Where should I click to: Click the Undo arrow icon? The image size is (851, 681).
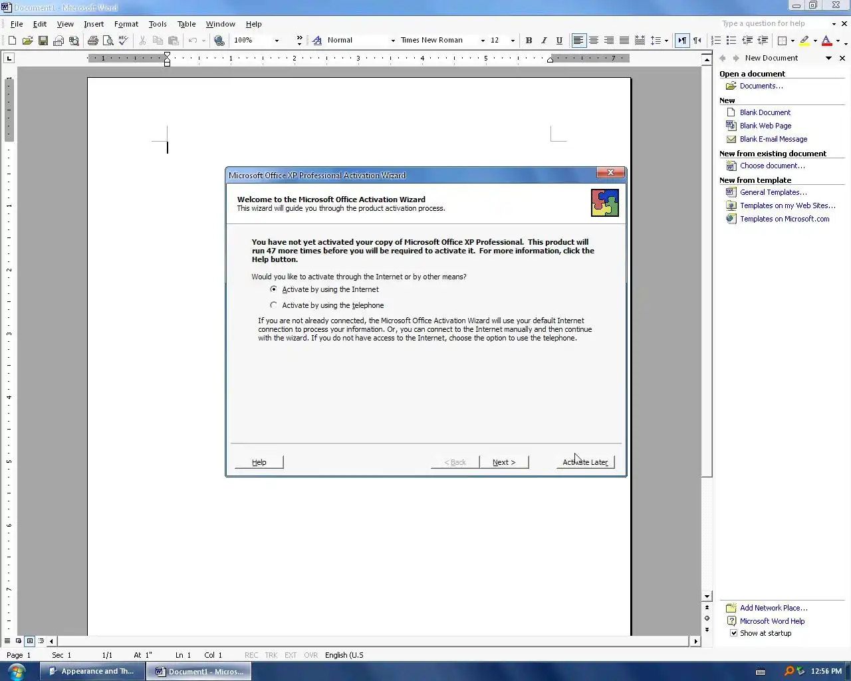point(192,41)
